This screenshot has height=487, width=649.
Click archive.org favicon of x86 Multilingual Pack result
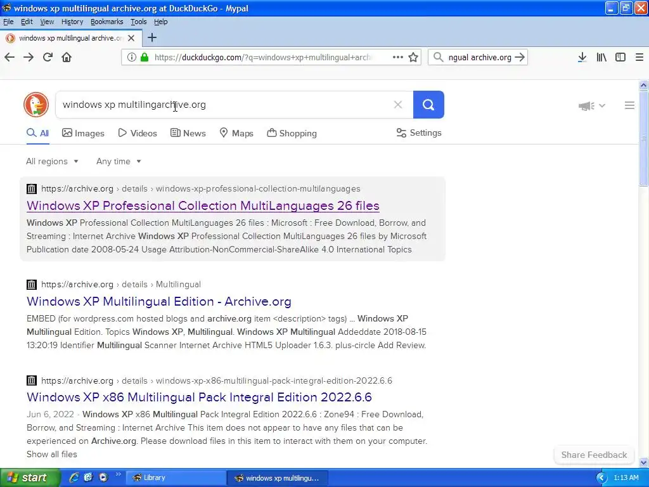point(32,380)
